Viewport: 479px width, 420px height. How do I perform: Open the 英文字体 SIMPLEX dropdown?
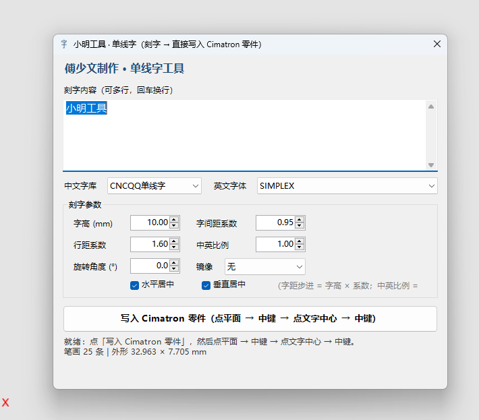point(347,185)
